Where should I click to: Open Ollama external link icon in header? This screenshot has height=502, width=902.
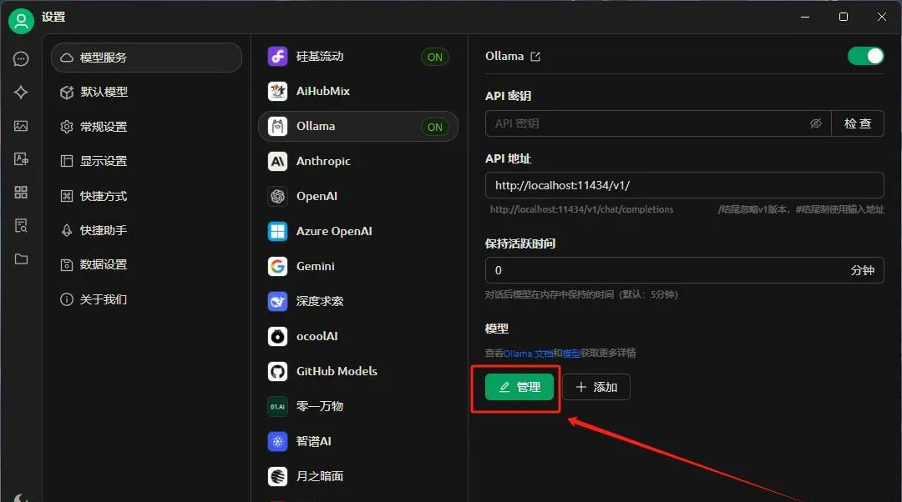(x=535, y=57)
